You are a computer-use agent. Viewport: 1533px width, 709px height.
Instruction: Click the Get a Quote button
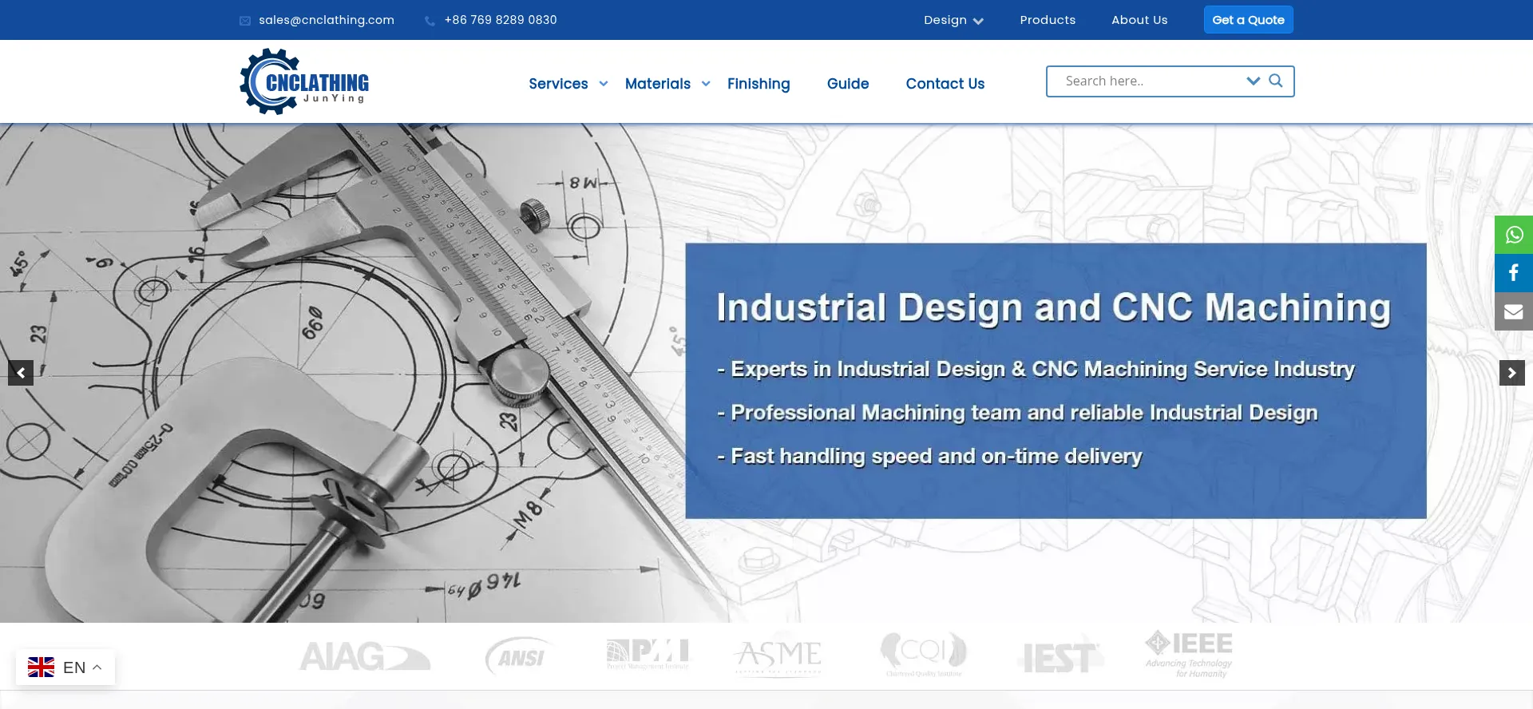[x=1249, y=20]
